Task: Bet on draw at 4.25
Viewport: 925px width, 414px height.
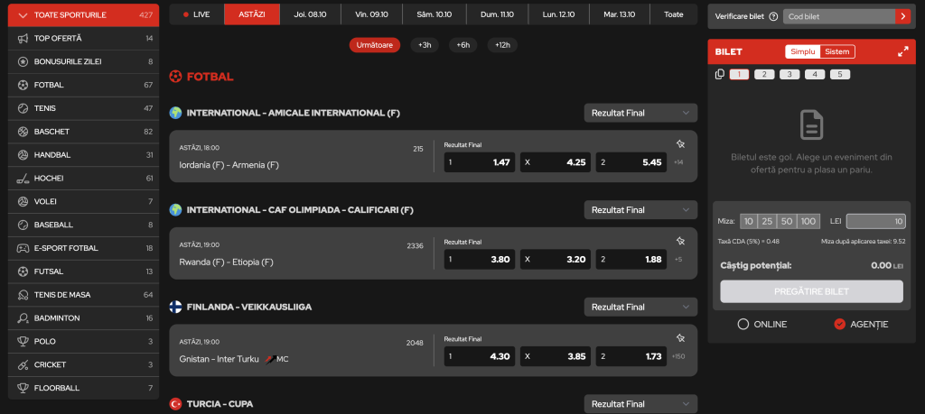Action: tap(556, 162)
